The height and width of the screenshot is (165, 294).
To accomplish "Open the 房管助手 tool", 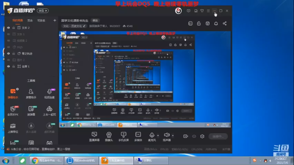I will [31, 93].
